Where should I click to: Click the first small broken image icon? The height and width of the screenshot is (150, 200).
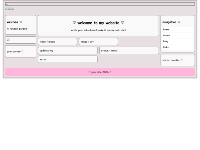pos(6,9)
